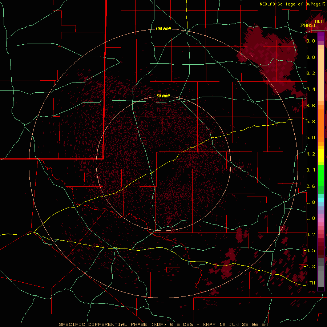The height and width of the screenshot is (327, 327).
Task: Pick the gray swatch beside TH
Action: pos(321,279)
